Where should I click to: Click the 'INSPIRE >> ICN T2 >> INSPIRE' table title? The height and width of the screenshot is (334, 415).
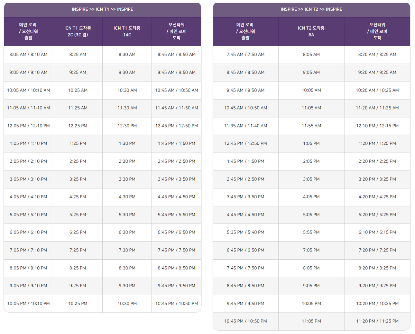[x=311, y=9]
